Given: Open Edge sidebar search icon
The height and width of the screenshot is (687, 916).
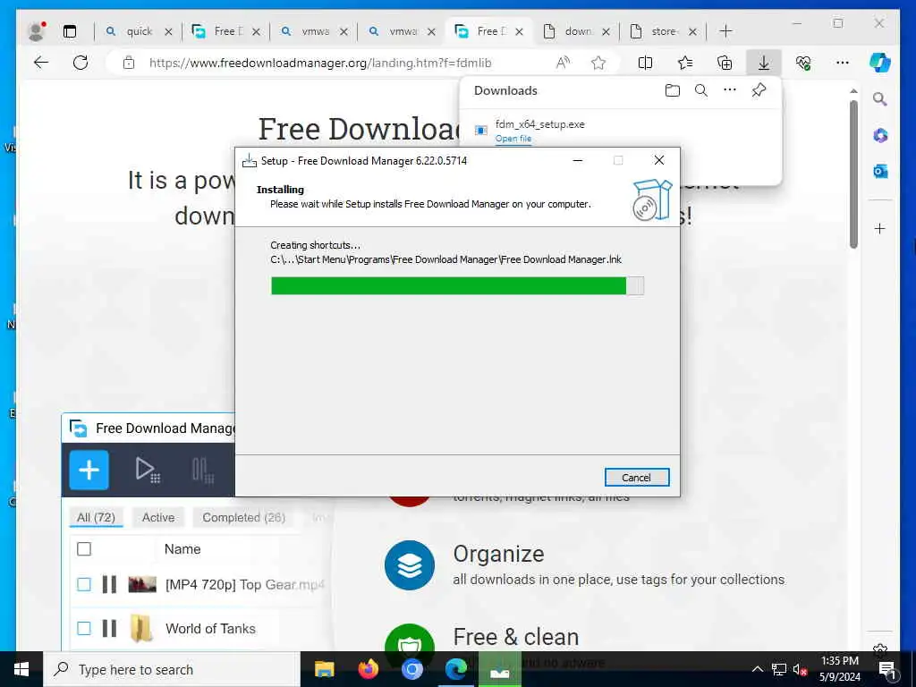Looking at the screenshot, I should (880, 98).
